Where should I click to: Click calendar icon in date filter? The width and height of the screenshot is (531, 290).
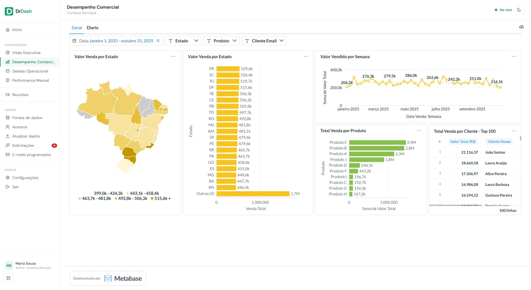tap(75, 41)
